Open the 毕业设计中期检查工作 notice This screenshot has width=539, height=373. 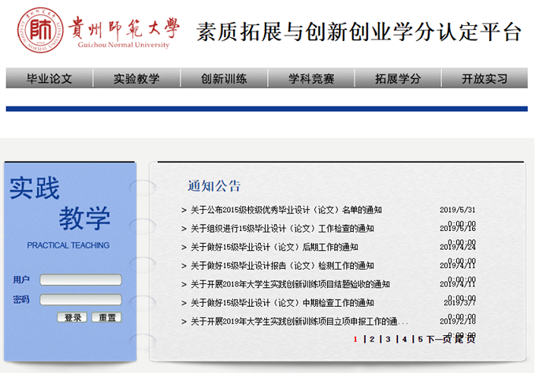click(282, 303)
